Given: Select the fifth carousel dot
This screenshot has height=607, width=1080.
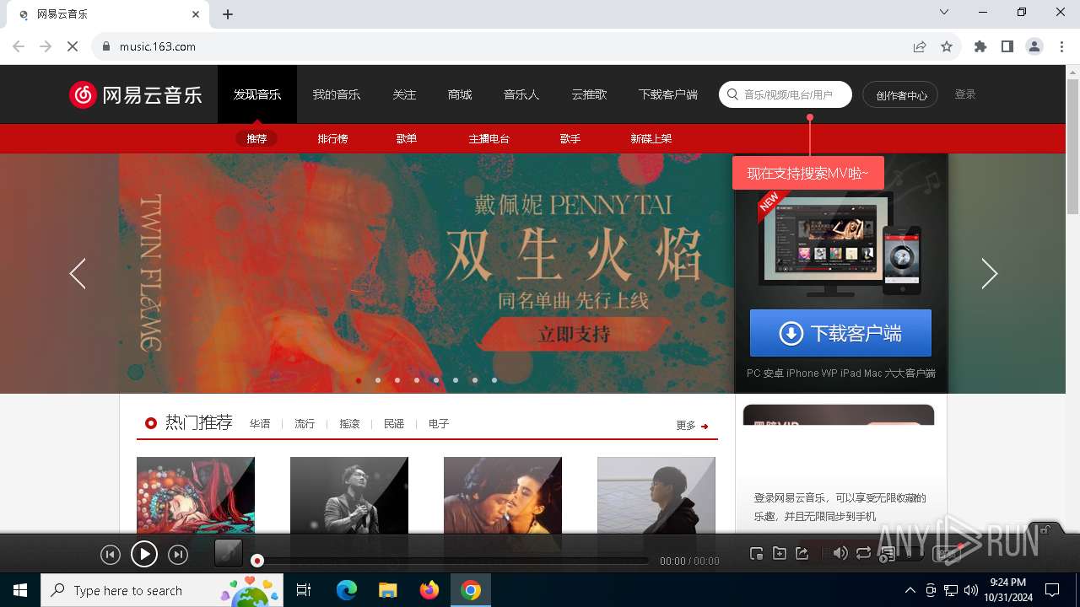Looking at the screenshot, I should (436, 380).
